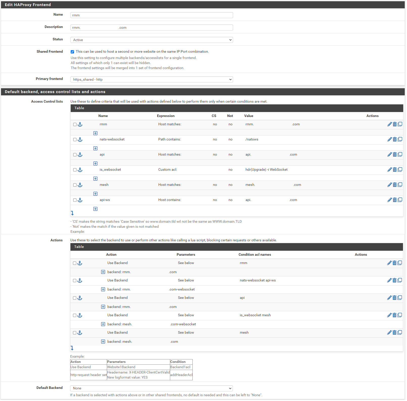Select the api-ws ACL row checkbox
Image resolution: width=407 pixels, height=401 pixels.
point(75,200)
